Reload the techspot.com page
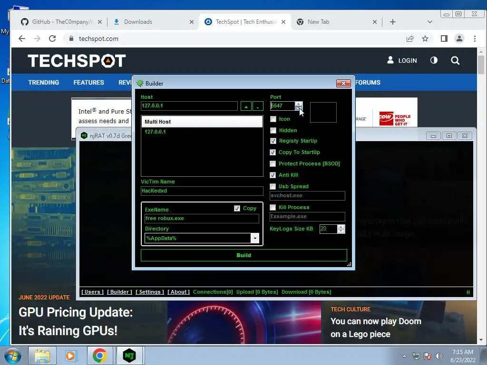The width and height of the screenshot is (487, 365). (x=52, y=38)
